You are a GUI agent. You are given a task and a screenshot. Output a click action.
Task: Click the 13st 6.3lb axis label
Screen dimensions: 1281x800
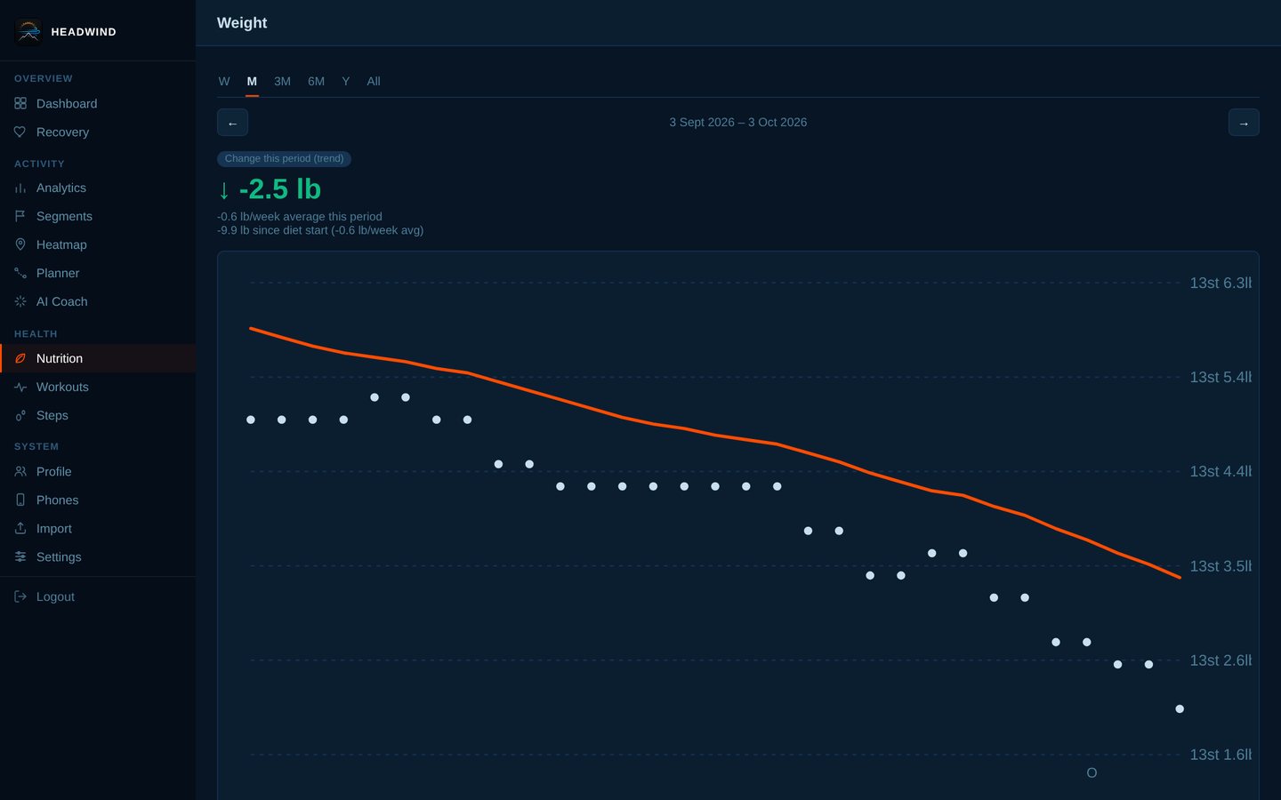(x=1221, y=284)
